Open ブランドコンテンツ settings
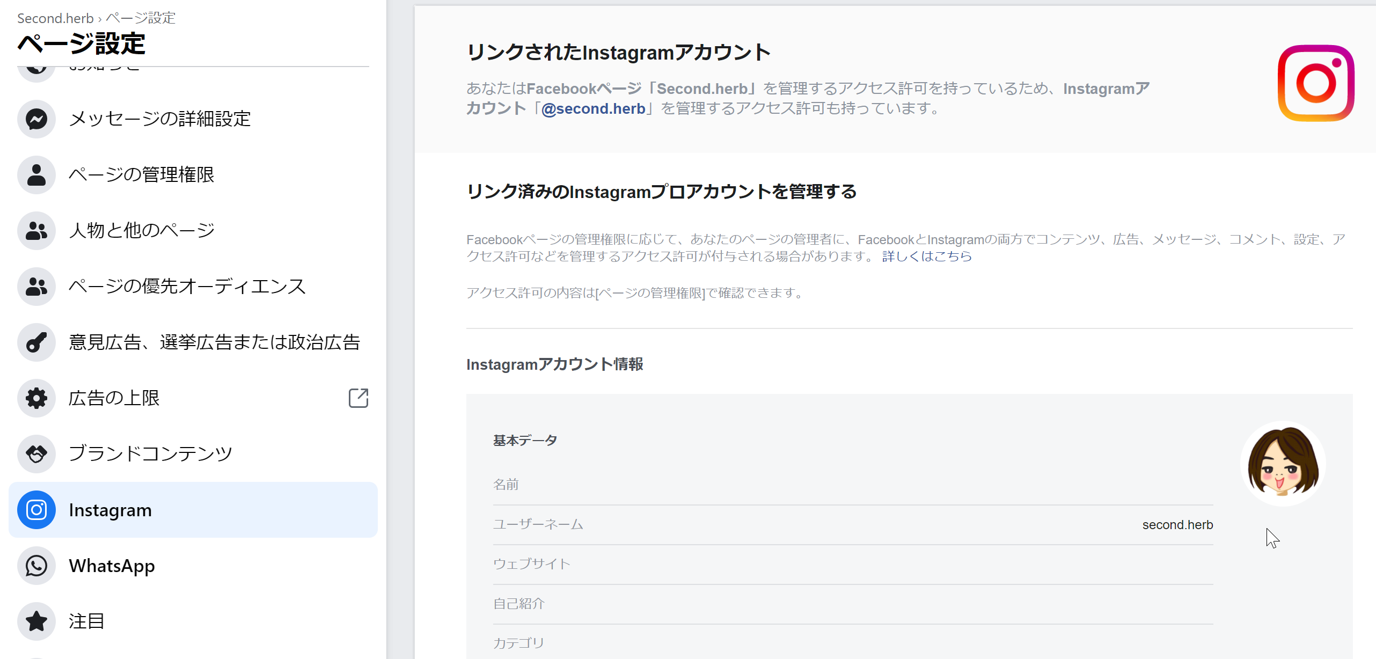This screenshot has height=659, width=1376. (193, 454)
